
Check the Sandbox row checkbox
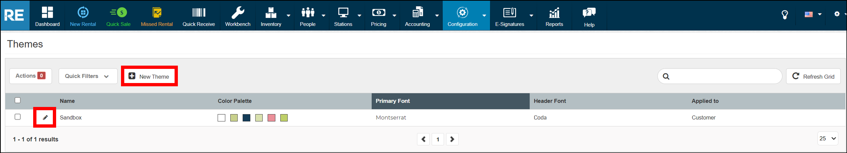pos(17,117)
